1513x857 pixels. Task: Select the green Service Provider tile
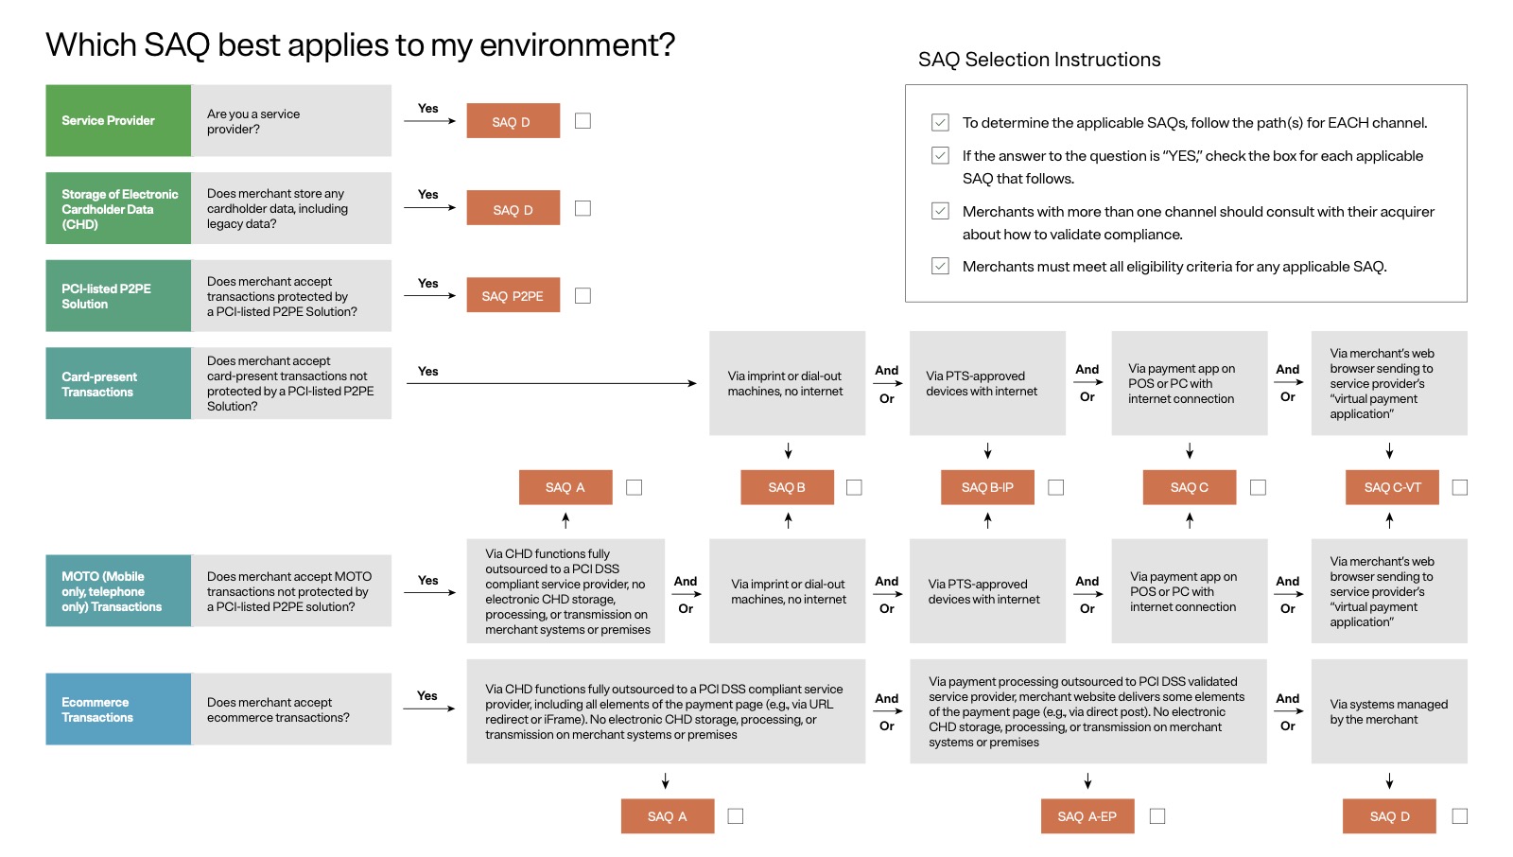[x=118, y=121]
